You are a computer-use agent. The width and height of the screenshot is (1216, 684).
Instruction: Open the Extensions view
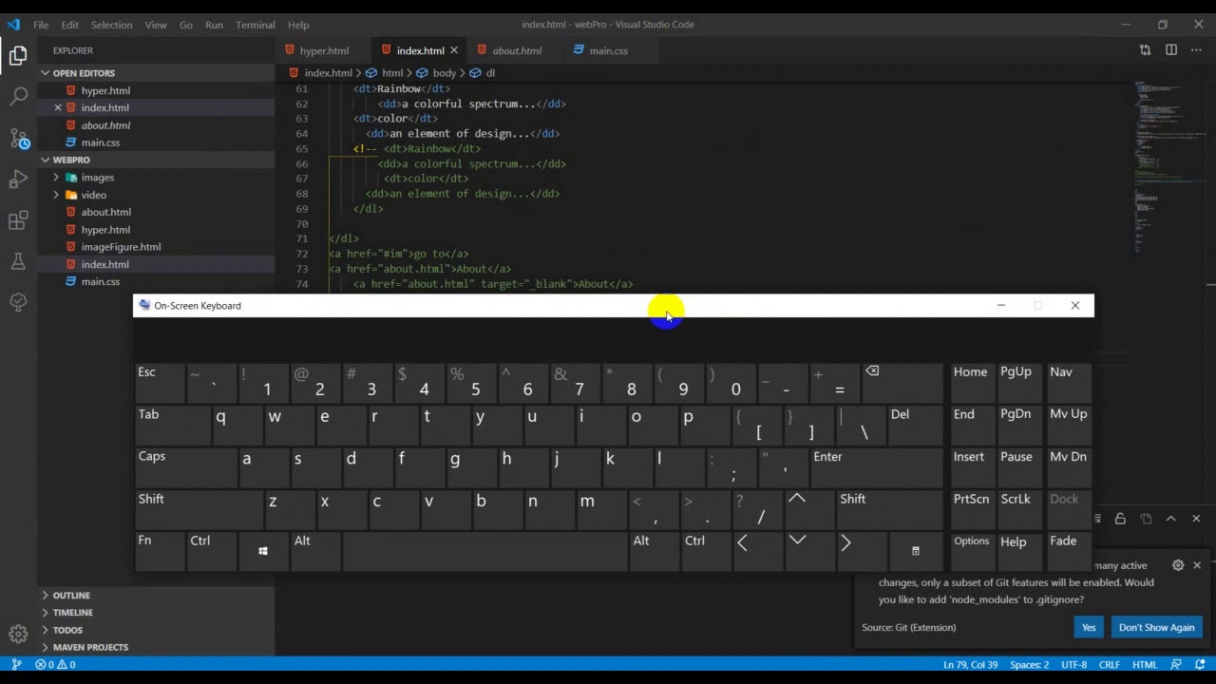(18, 220)
